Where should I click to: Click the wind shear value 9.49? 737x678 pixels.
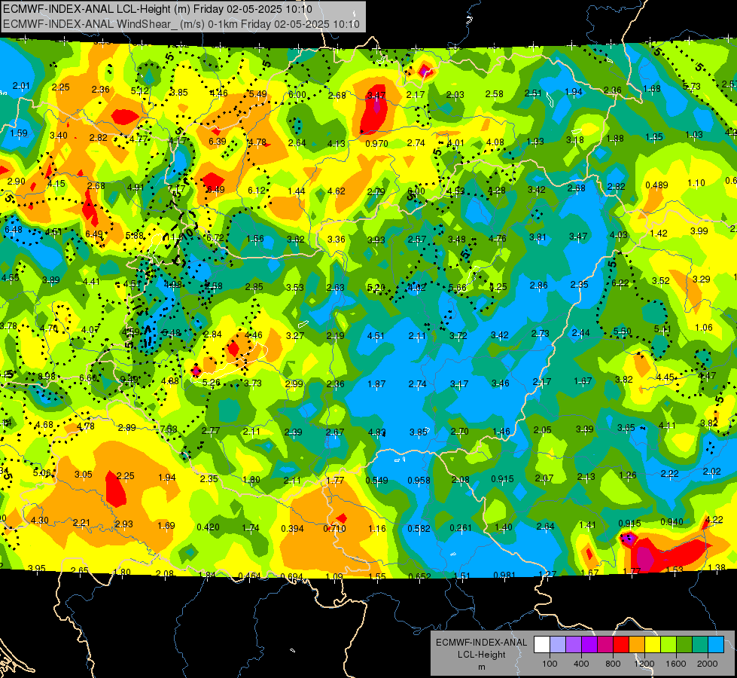pyautogui.click(x=129, y=379)
